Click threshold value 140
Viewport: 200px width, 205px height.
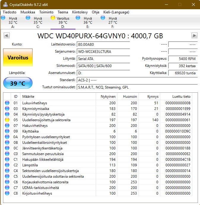pos(155,120)
